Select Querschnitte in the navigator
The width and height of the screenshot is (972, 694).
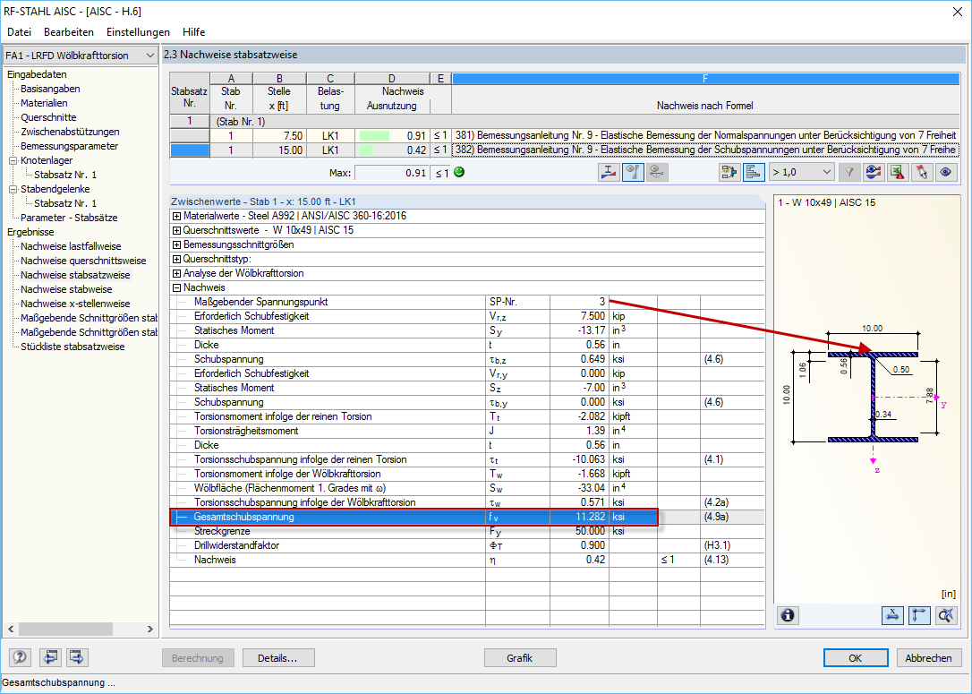48,117
